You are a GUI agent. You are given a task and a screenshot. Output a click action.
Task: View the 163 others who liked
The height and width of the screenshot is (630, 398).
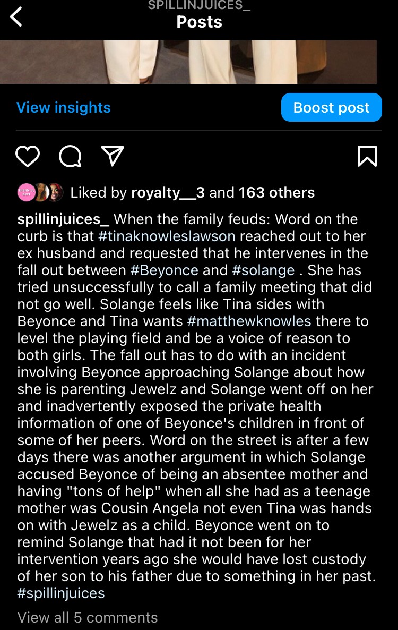[276, 192]
